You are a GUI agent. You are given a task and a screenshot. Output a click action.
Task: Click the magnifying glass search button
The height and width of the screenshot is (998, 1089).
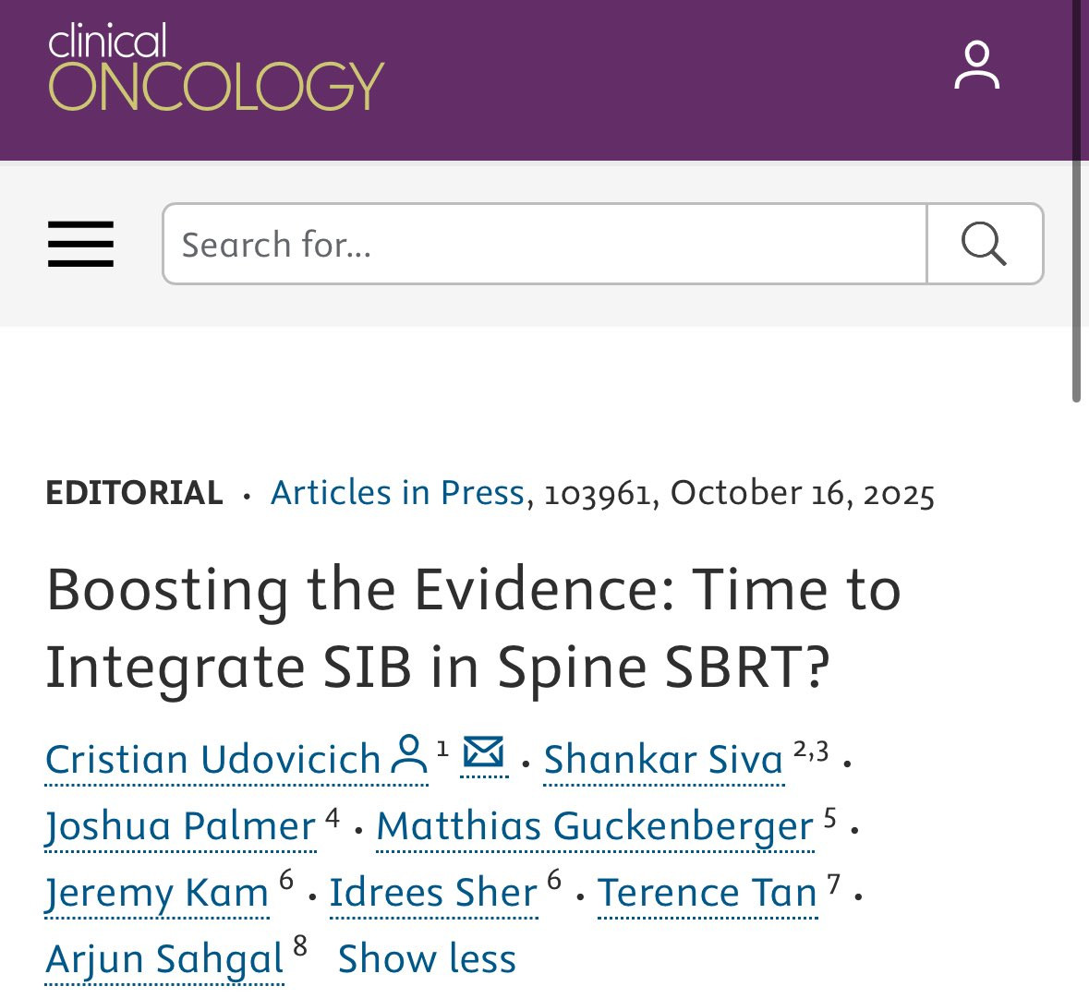pyautogui.click(x=985, y=244)
